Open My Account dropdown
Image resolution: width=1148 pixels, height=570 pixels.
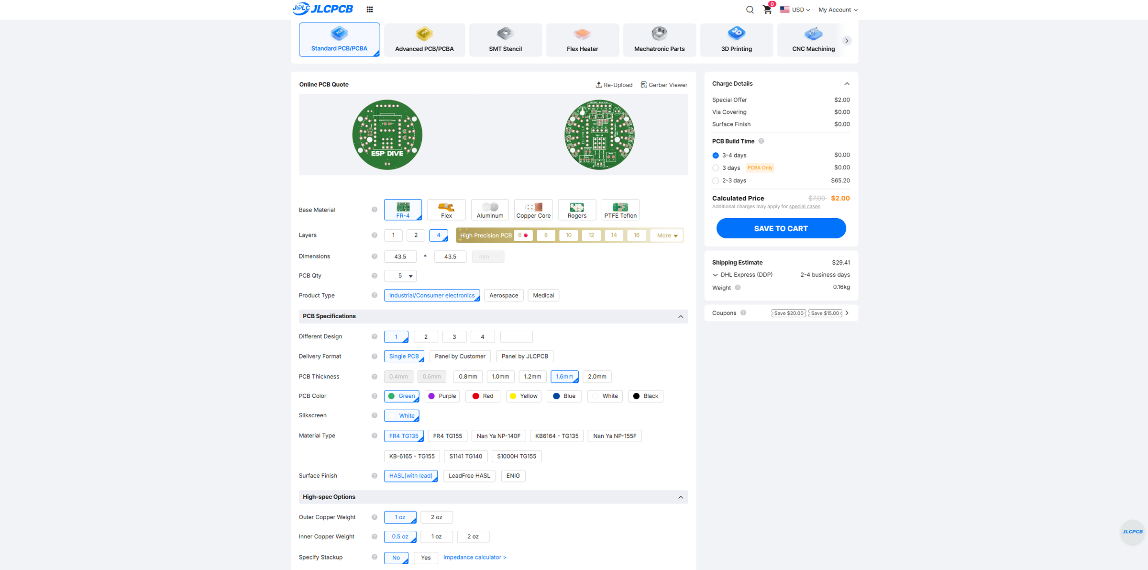[838, 10]
